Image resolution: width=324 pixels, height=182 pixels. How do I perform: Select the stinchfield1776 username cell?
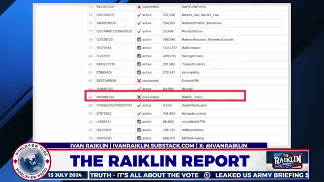point(193,122)
